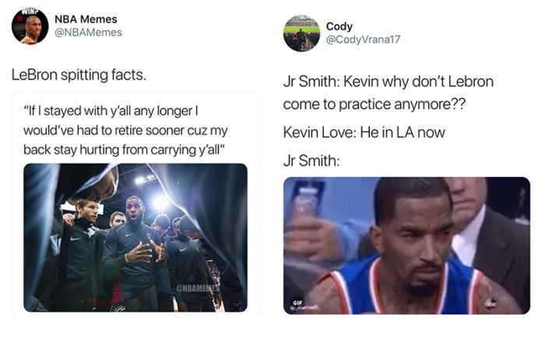Click the 'come to practice anymore??' line
542x339 pixels.
tap(375, 104)
